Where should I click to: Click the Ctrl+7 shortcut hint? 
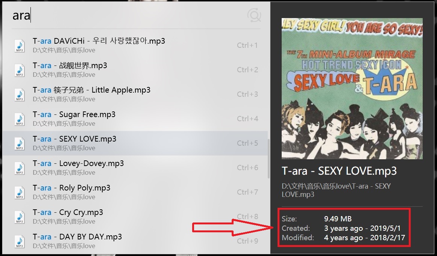(x=247, y=192)
